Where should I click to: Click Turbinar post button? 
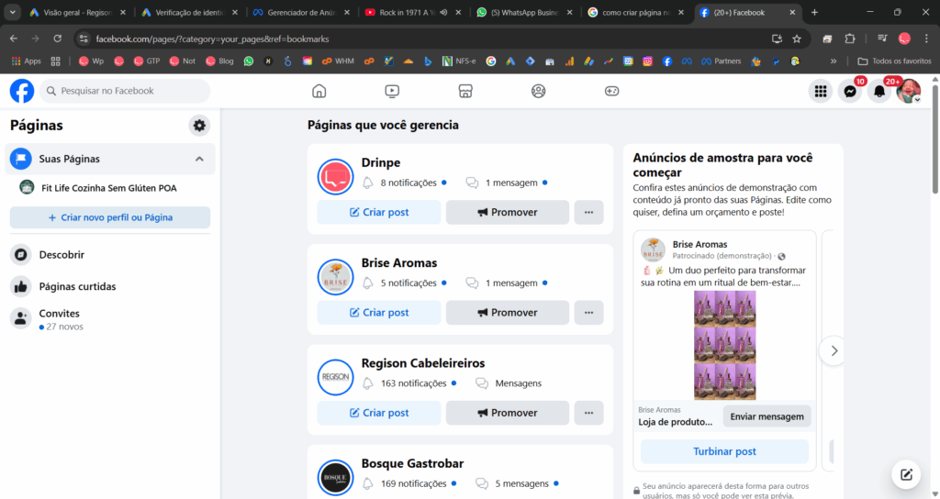(x=724, y=451)
